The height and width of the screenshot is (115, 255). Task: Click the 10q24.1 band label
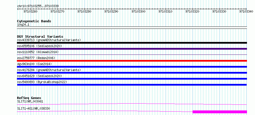[23, 25]
